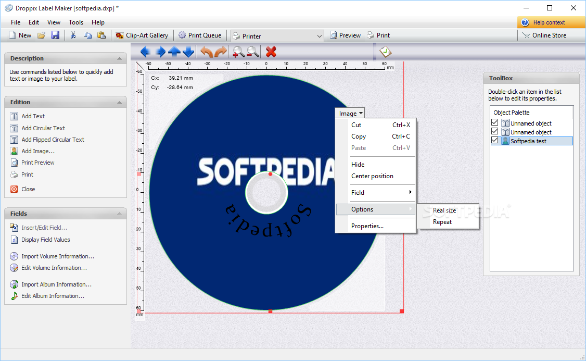
Task: Click the Print toolbar button
Action: [x=378, y=35]
